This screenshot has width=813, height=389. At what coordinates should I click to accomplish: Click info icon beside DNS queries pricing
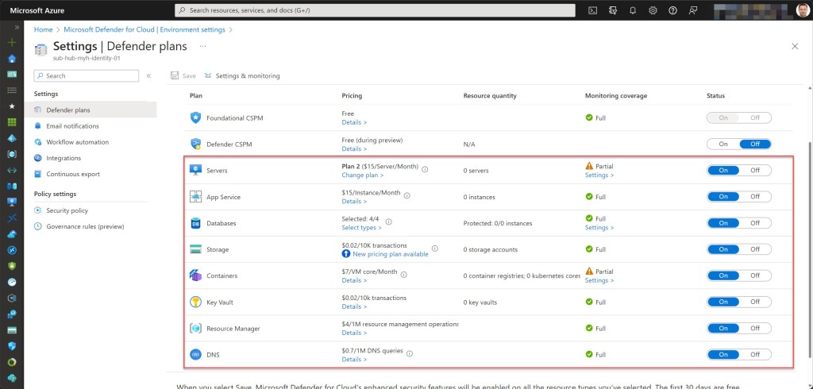(x=410, y=351)
